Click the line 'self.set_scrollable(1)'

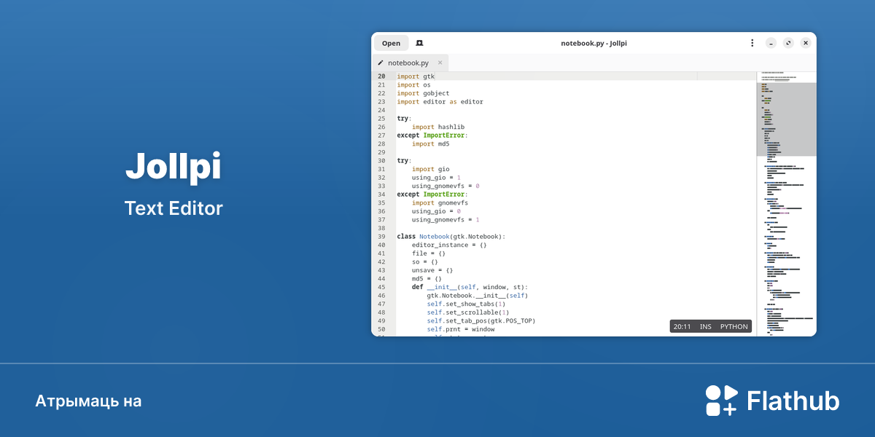click(x=468, y=312)
